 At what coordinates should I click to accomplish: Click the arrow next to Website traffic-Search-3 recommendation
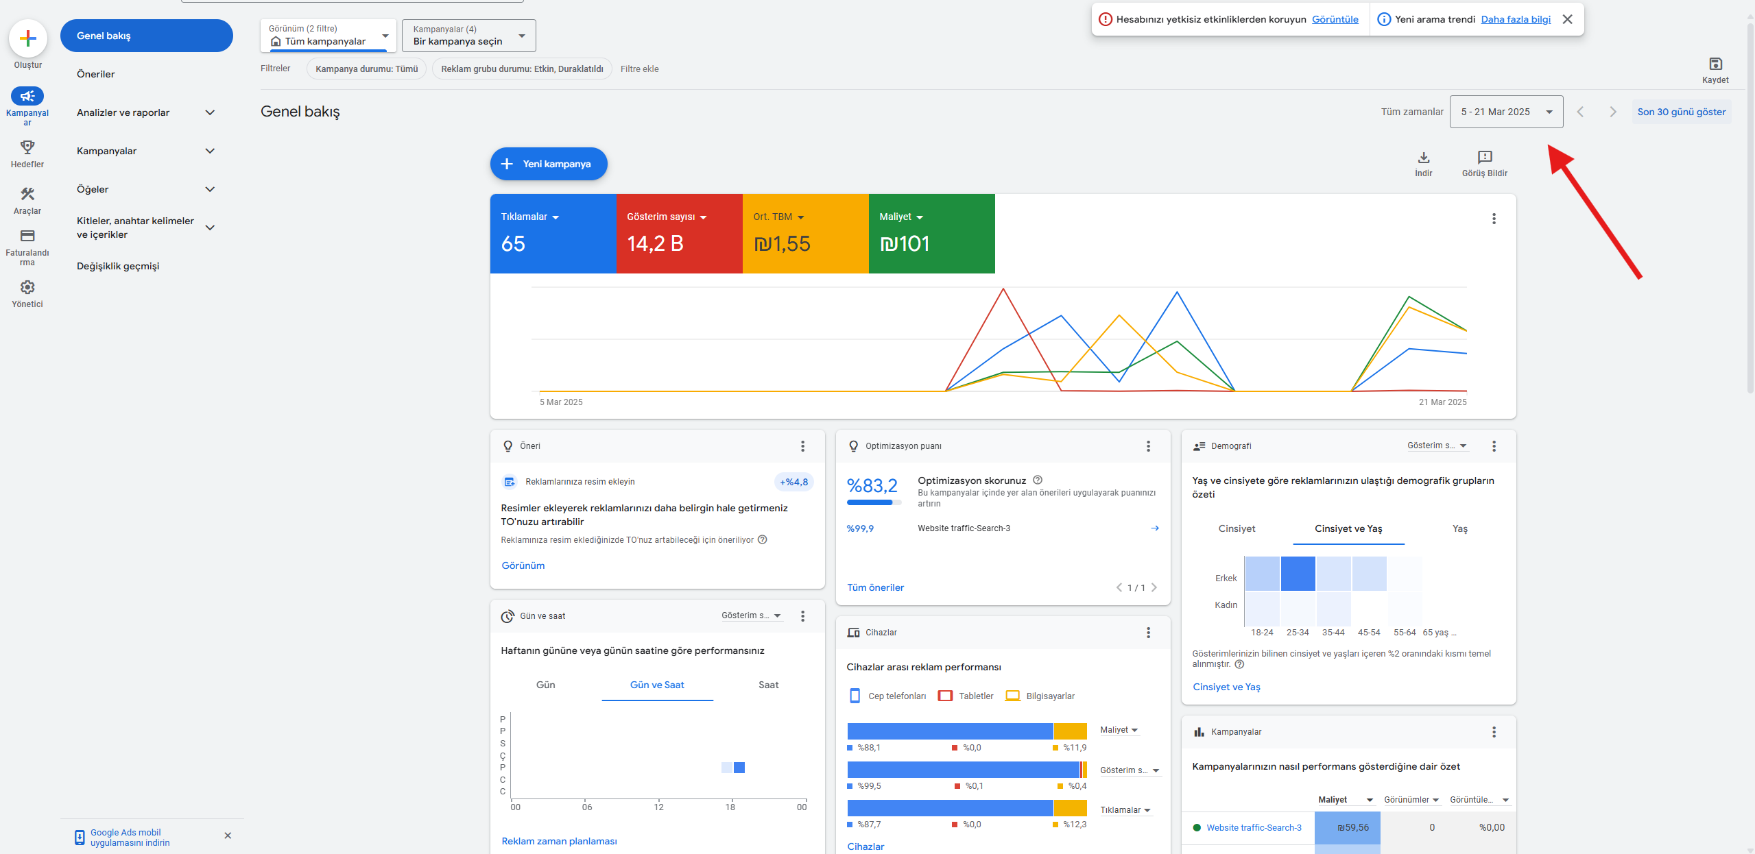tap(1155, 528)
